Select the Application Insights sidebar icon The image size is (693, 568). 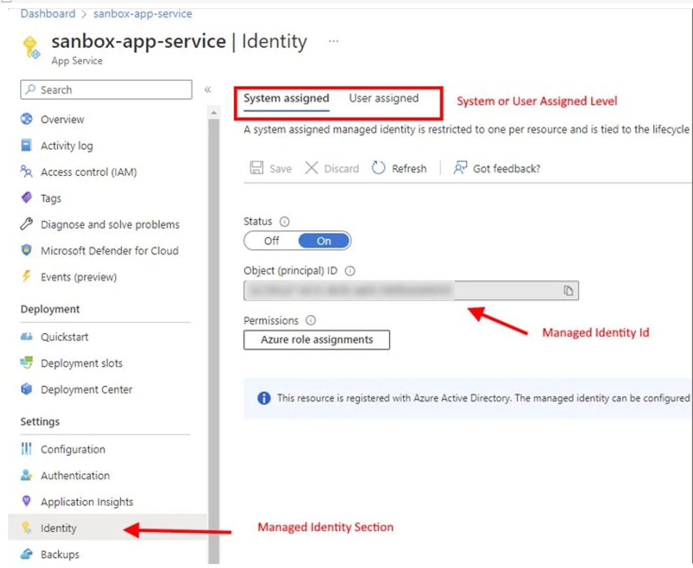[26, 502]
